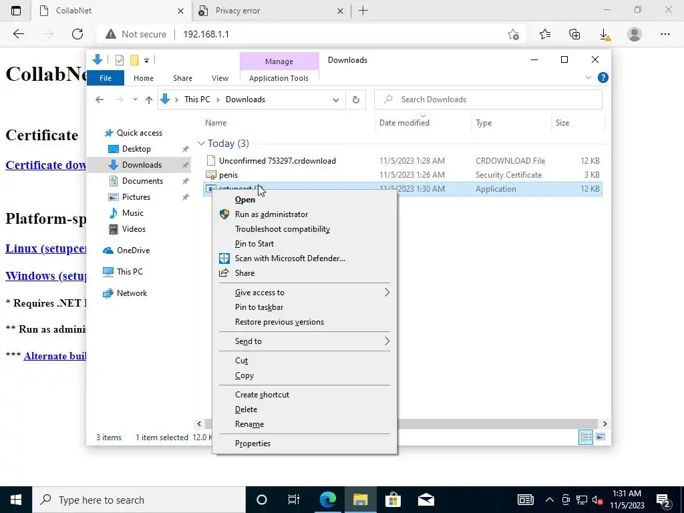Image resolution: width=684 pixels, height=513 pixels.
Task: Sort by Type column header
Action: pos(484,123)
